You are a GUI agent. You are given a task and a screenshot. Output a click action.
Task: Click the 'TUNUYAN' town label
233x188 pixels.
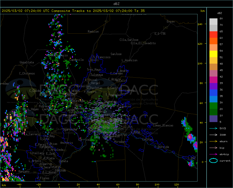(60, 171)
